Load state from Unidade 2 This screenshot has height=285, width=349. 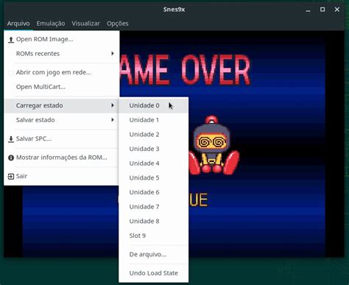(154, 135)
